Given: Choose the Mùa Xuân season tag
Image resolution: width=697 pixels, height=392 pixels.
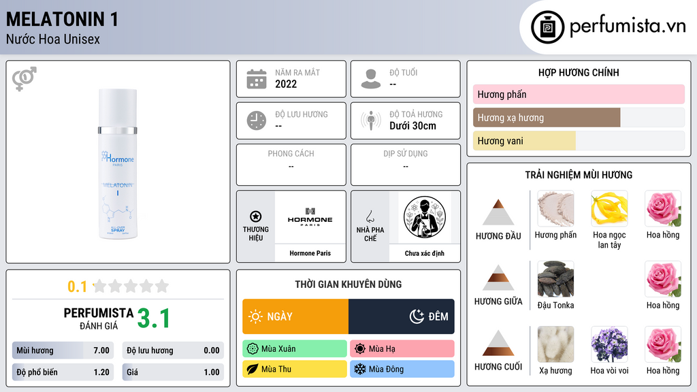Looking at the screenshot, I should (295, 349).
